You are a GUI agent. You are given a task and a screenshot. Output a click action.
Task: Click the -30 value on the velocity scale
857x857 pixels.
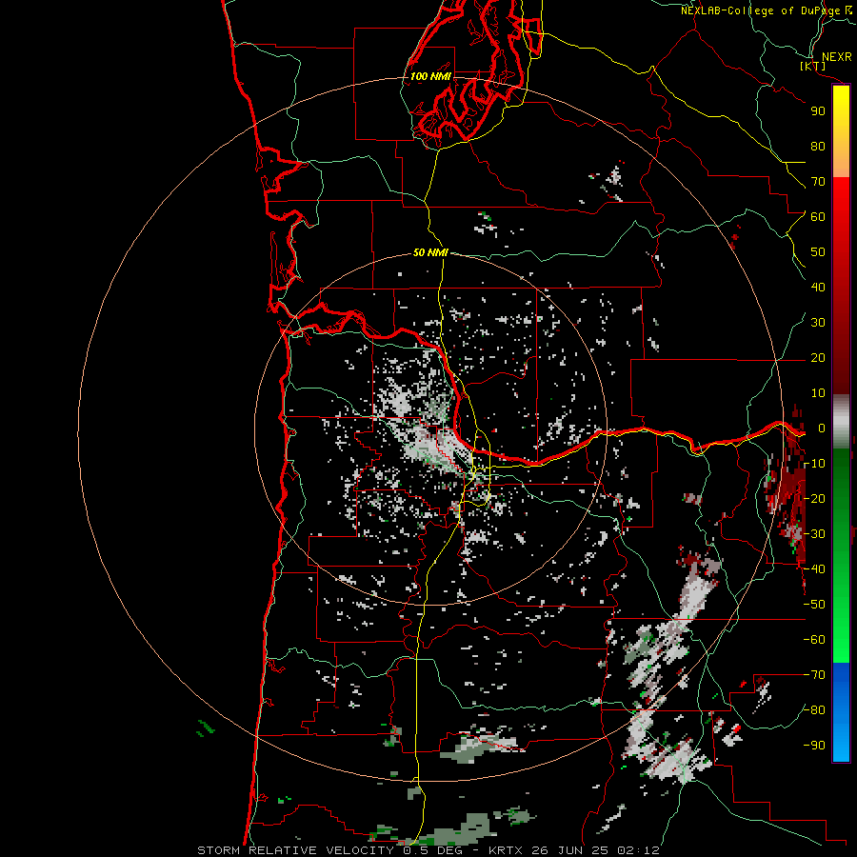(x=814, y=534)
